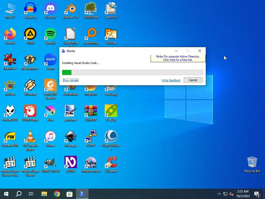Select the Spotify desktop shortcut

click(x=50, y=36)
